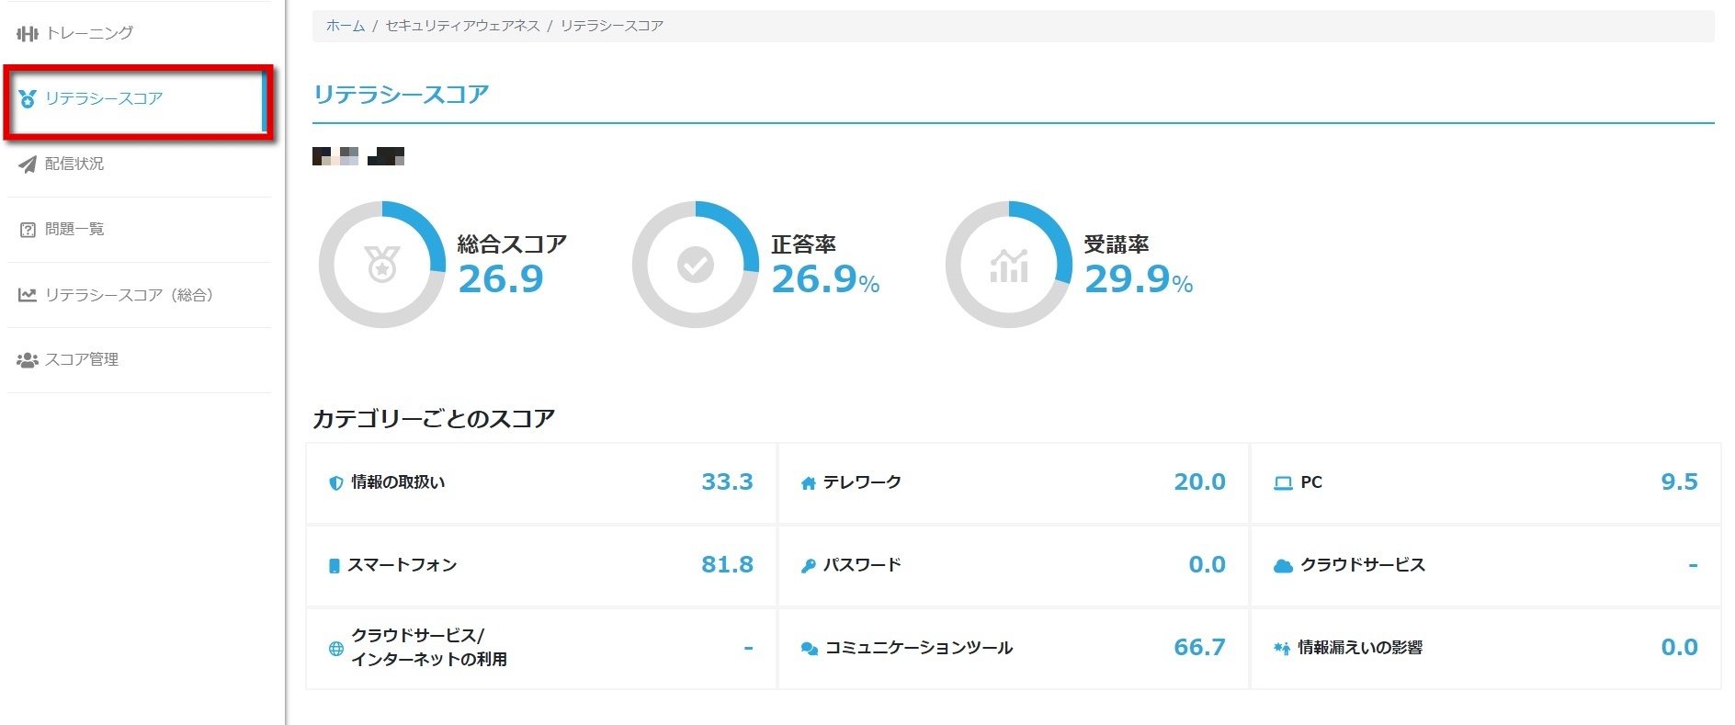The height and width of the screenshot is (725, 1735).
Task: Click the クラウドサービス/インターネットの利用 label
Action: tap(429, 648)
